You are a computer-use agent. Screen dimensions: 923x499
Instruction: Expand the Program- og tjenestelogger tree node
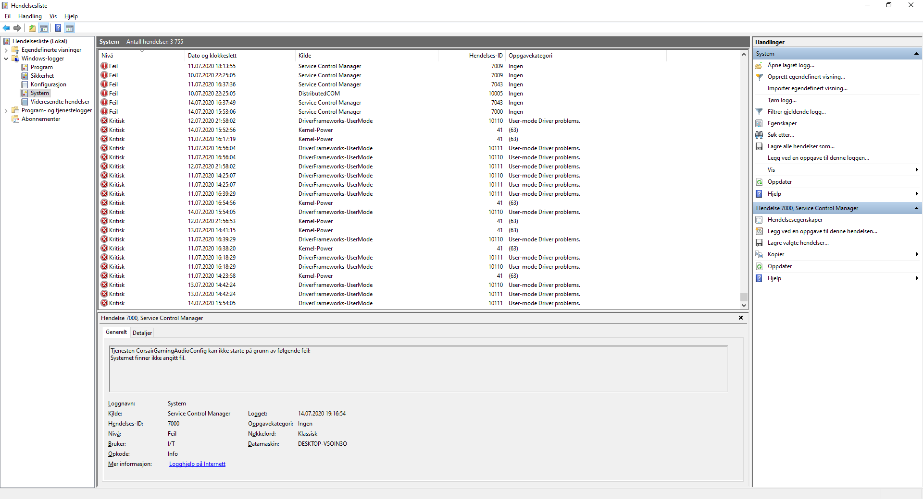6,110
